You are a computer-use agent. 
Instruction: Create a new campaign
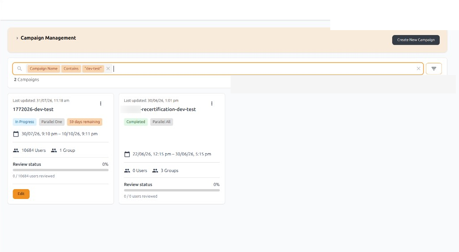click(x=415, y=40)
